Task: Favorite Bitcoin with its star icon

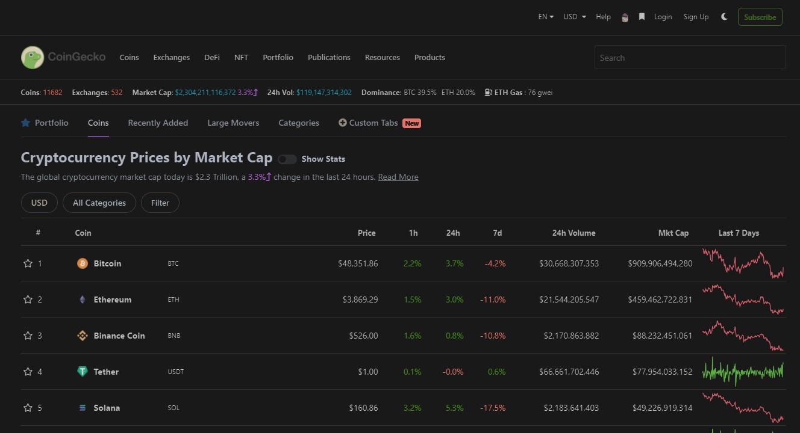Action: coord(28,263)
